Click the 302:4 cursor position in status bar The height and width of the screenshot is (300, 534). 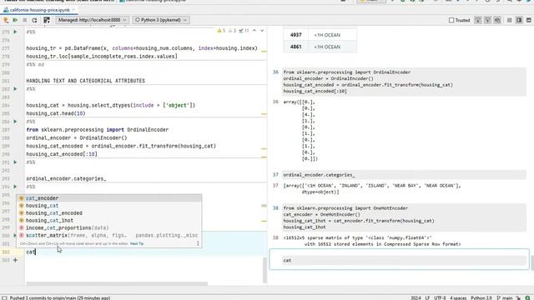416,297
